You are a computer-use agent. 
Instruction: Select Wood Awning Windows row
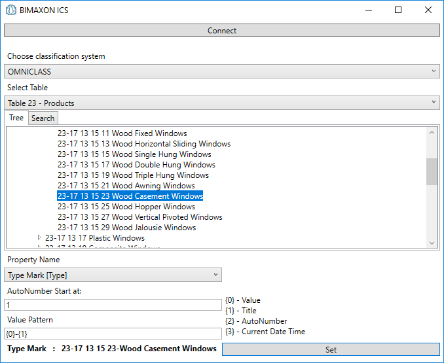pos(126,186)
